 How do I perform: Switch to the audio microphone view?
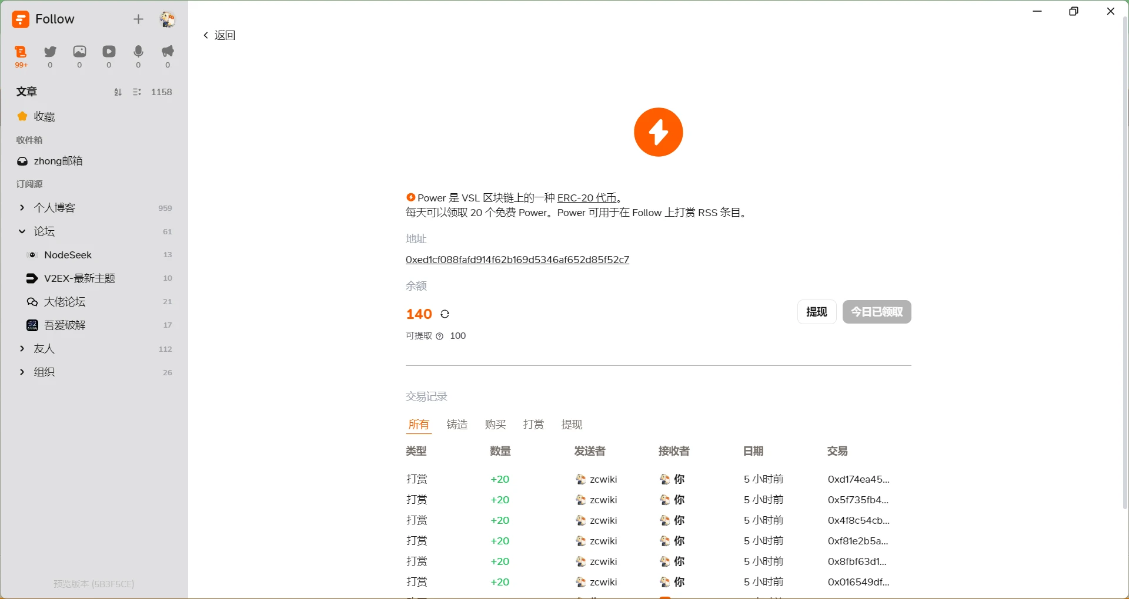[x=138, y=52]
